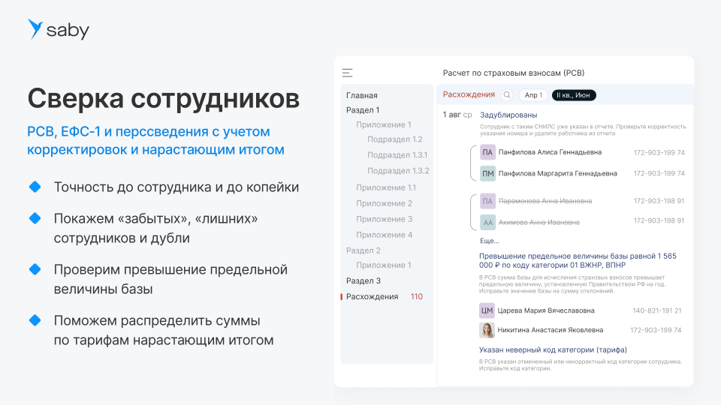Select employee Панфилова Маргарита Геннадьевна
The width and height of the screenshot is (721, 405).
(558, 173)
